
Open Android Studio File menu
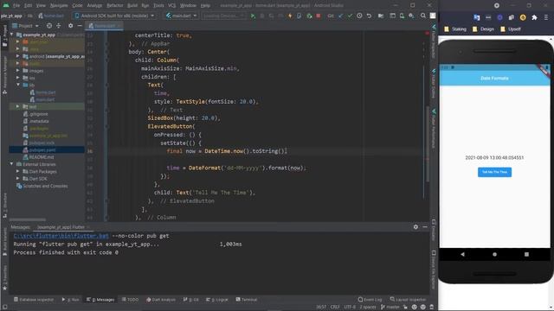16,5
